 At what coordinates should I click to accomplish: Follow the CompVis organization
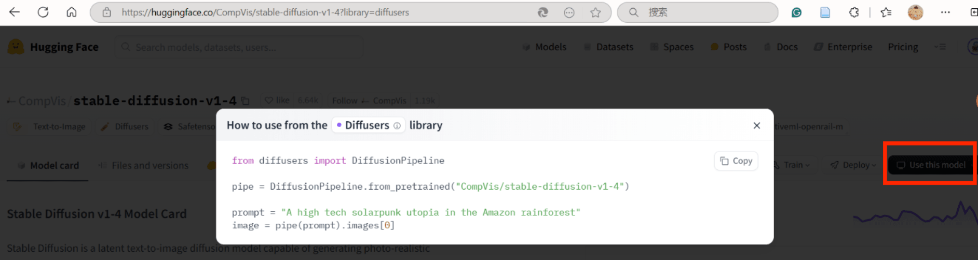369,100
